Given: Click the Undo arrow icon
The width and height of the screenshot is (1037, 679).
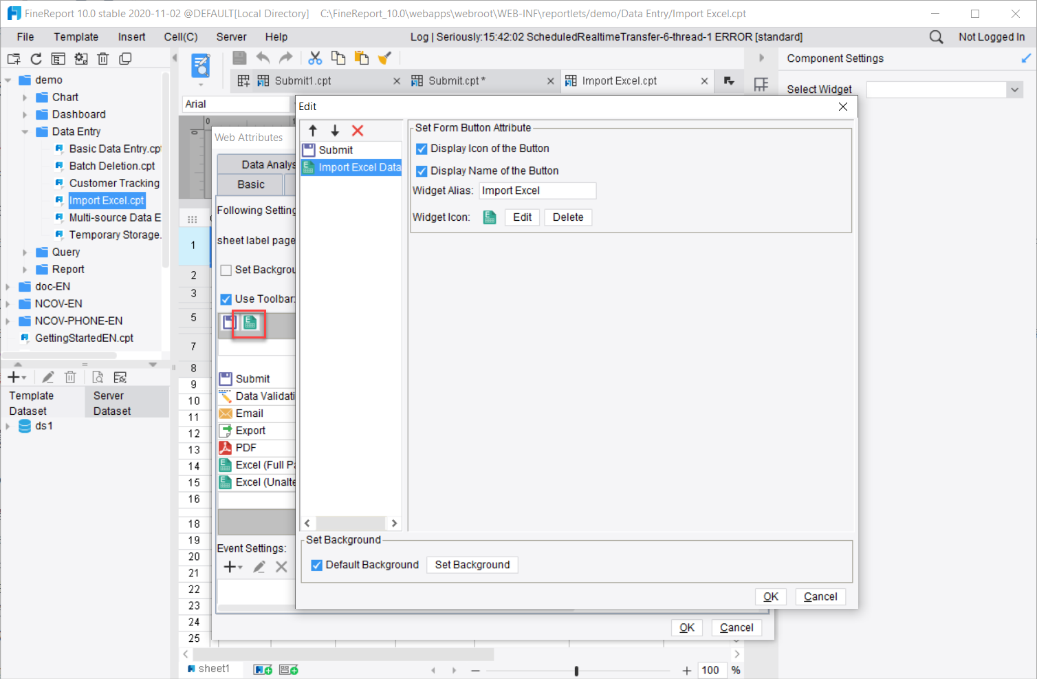Looking at the screenshot, I should click(263, 58).
